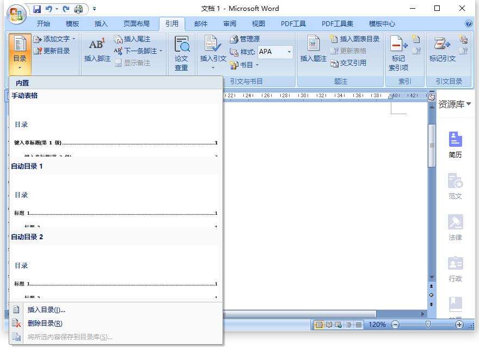Toggle the ruler button above scrollbar

[x=432, y=97]
